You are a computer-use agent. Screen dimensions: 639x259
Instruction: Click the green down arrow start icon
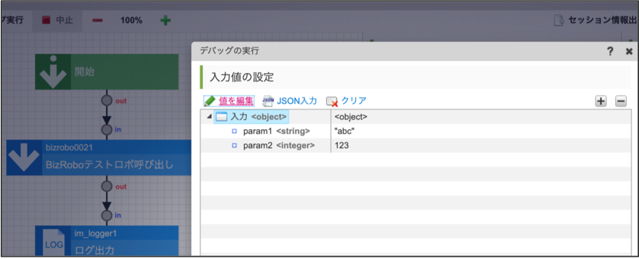[x=53, y=72]
